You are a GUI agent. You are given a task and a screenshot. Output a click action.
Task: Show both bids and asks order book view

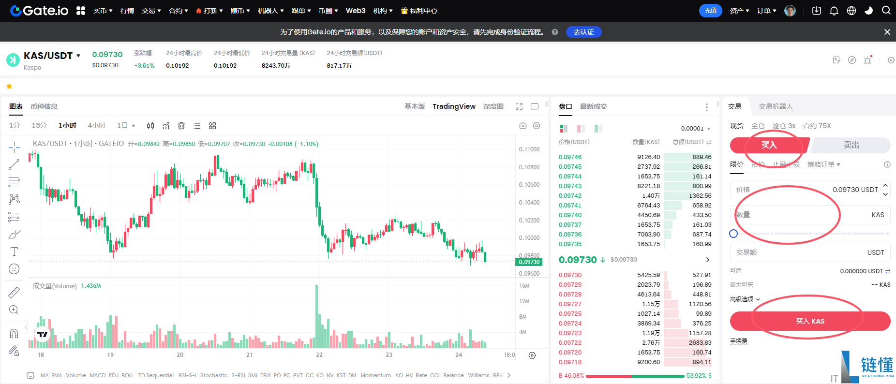point(563,129)
